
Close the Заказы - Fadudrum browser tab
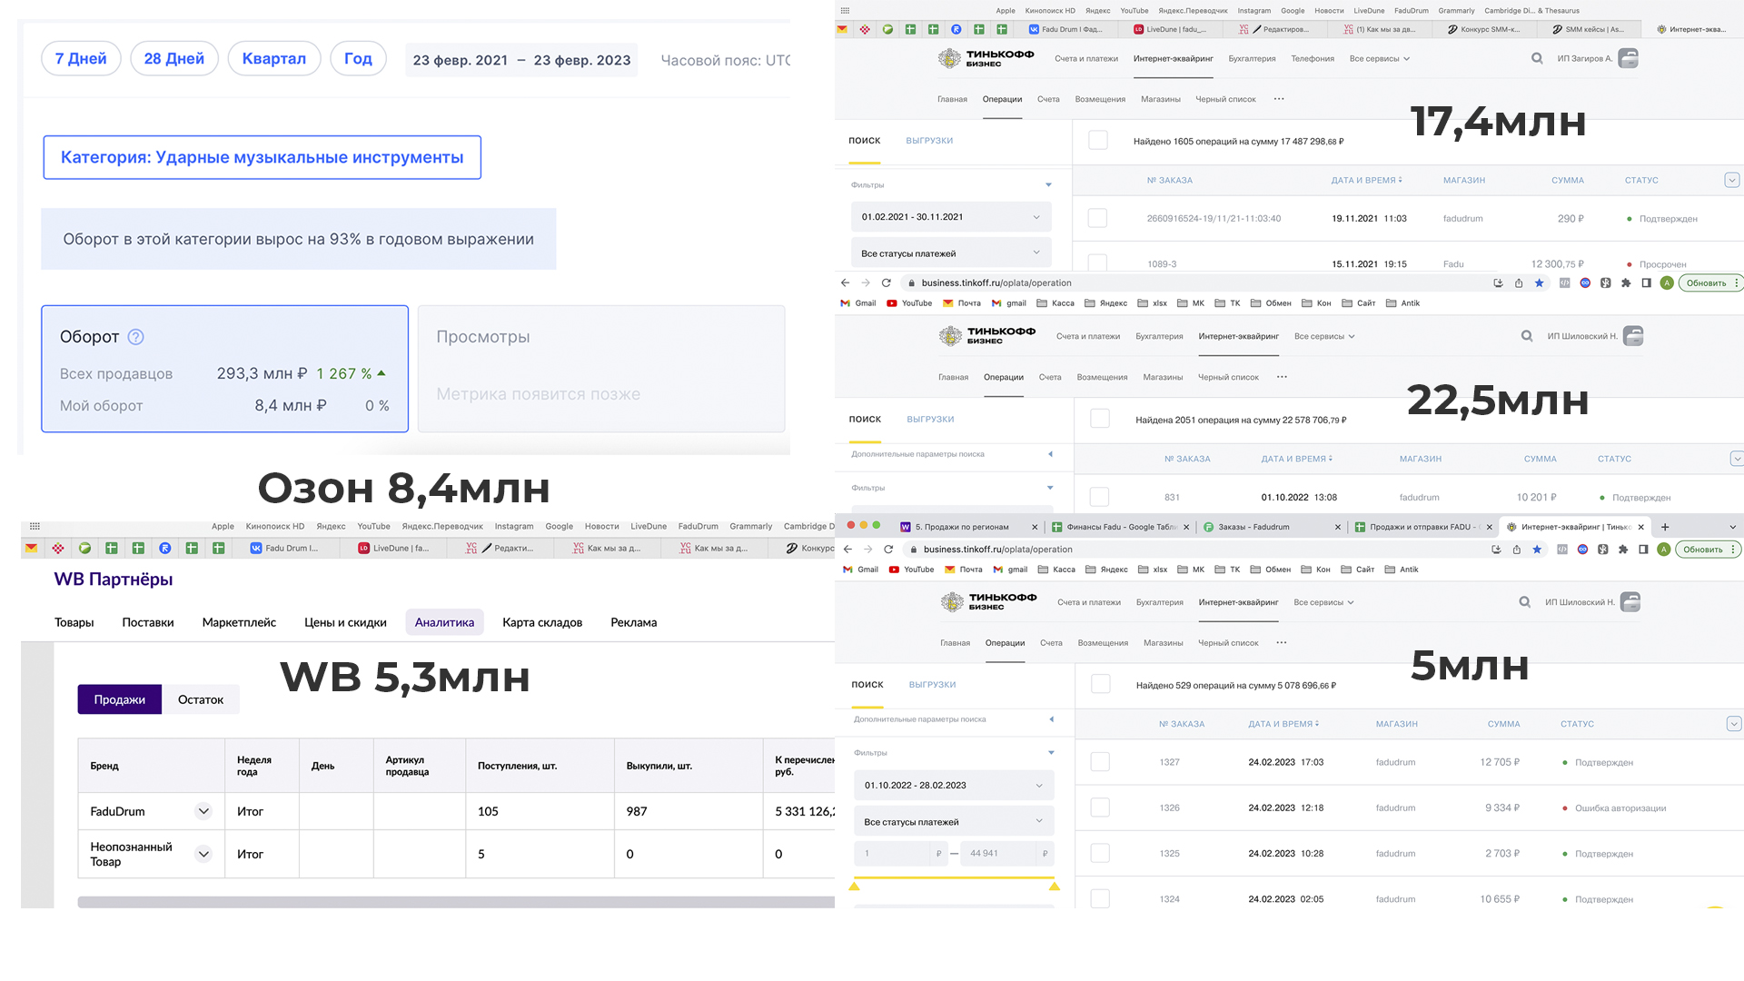point(1337,527)
